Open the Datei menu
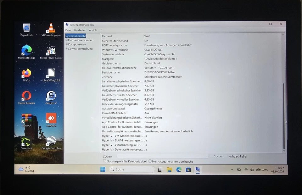The height and width of the screenshot is (195, 302). 68,30
